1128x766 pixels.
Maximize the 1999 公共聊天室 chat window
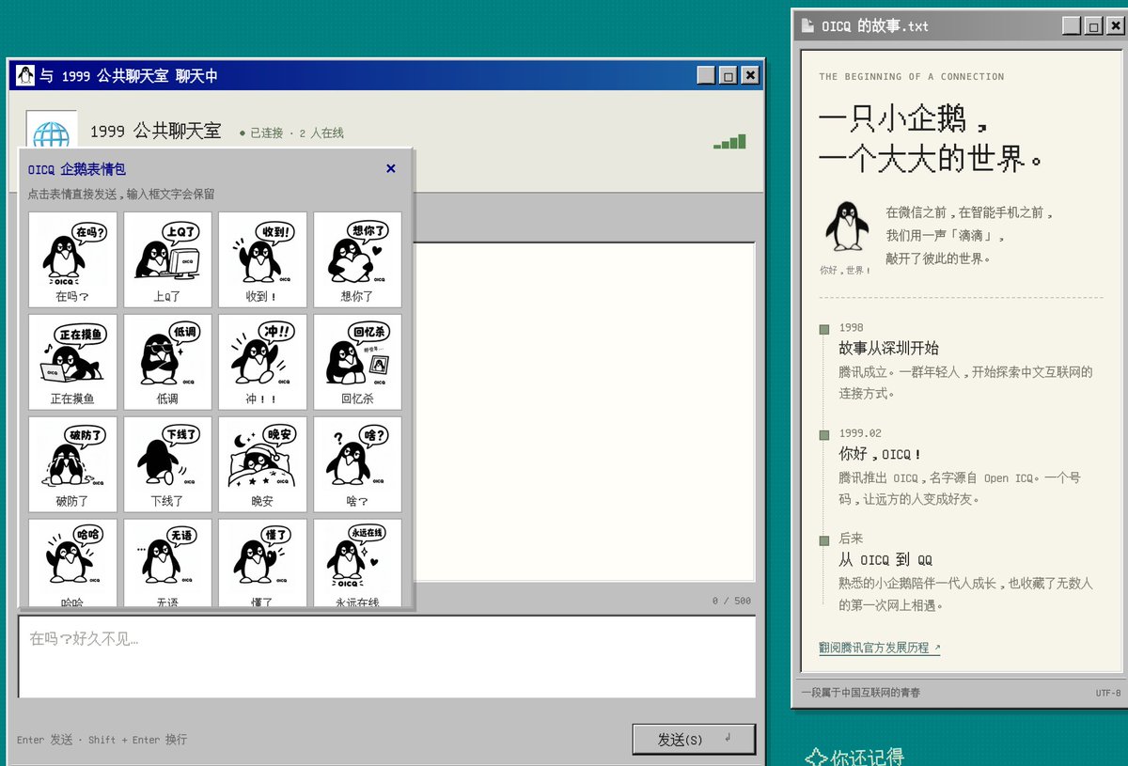(x=728, y=76)
